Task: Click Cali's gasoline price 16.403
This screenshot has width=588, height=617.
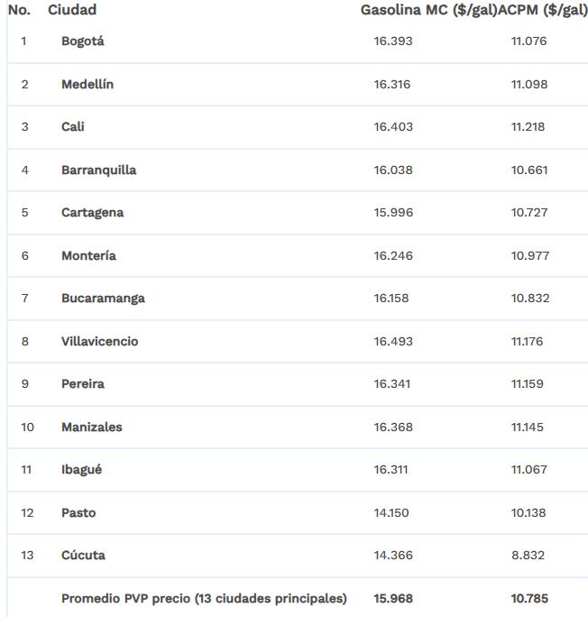Action: pos(393,127)
